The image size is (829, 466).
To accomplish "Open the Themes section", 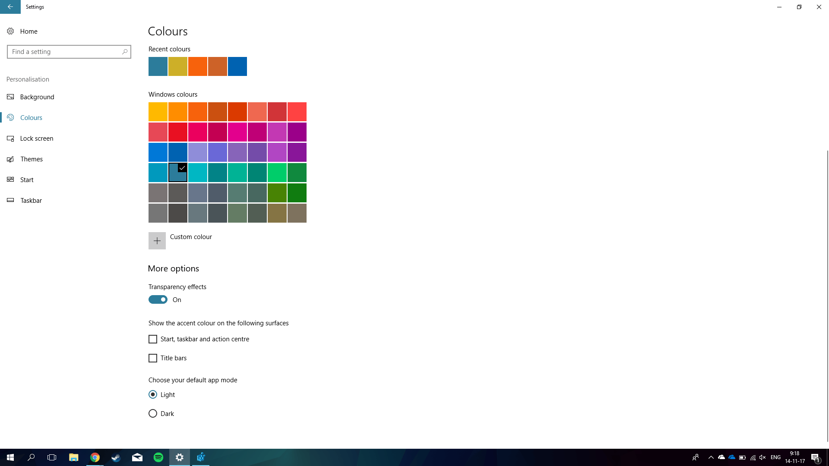I will pos(32,159).
